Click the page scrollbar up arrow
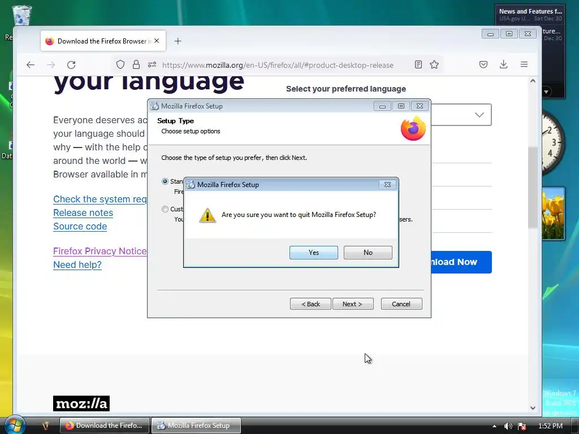The image size is (579, 434). (533, 81)
